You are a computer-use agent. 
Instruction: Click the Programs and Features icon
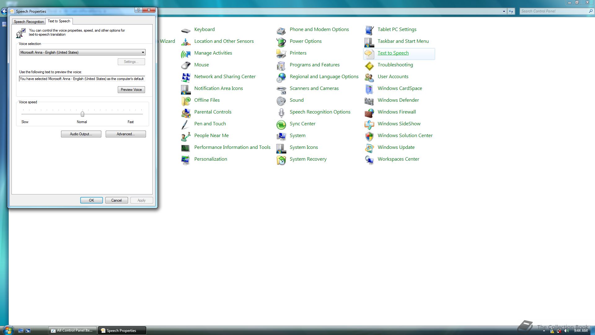(281, 65)
